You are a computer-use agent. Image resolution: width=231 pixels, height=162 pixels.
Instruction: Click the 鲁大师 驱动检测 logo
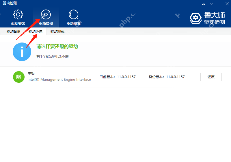tap(207, 18)
